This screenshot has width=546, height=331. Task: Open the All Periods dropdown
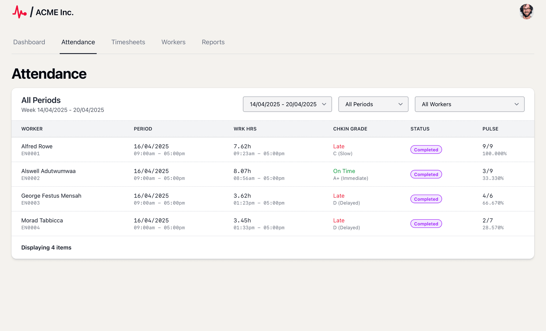[x=373, y=104]
